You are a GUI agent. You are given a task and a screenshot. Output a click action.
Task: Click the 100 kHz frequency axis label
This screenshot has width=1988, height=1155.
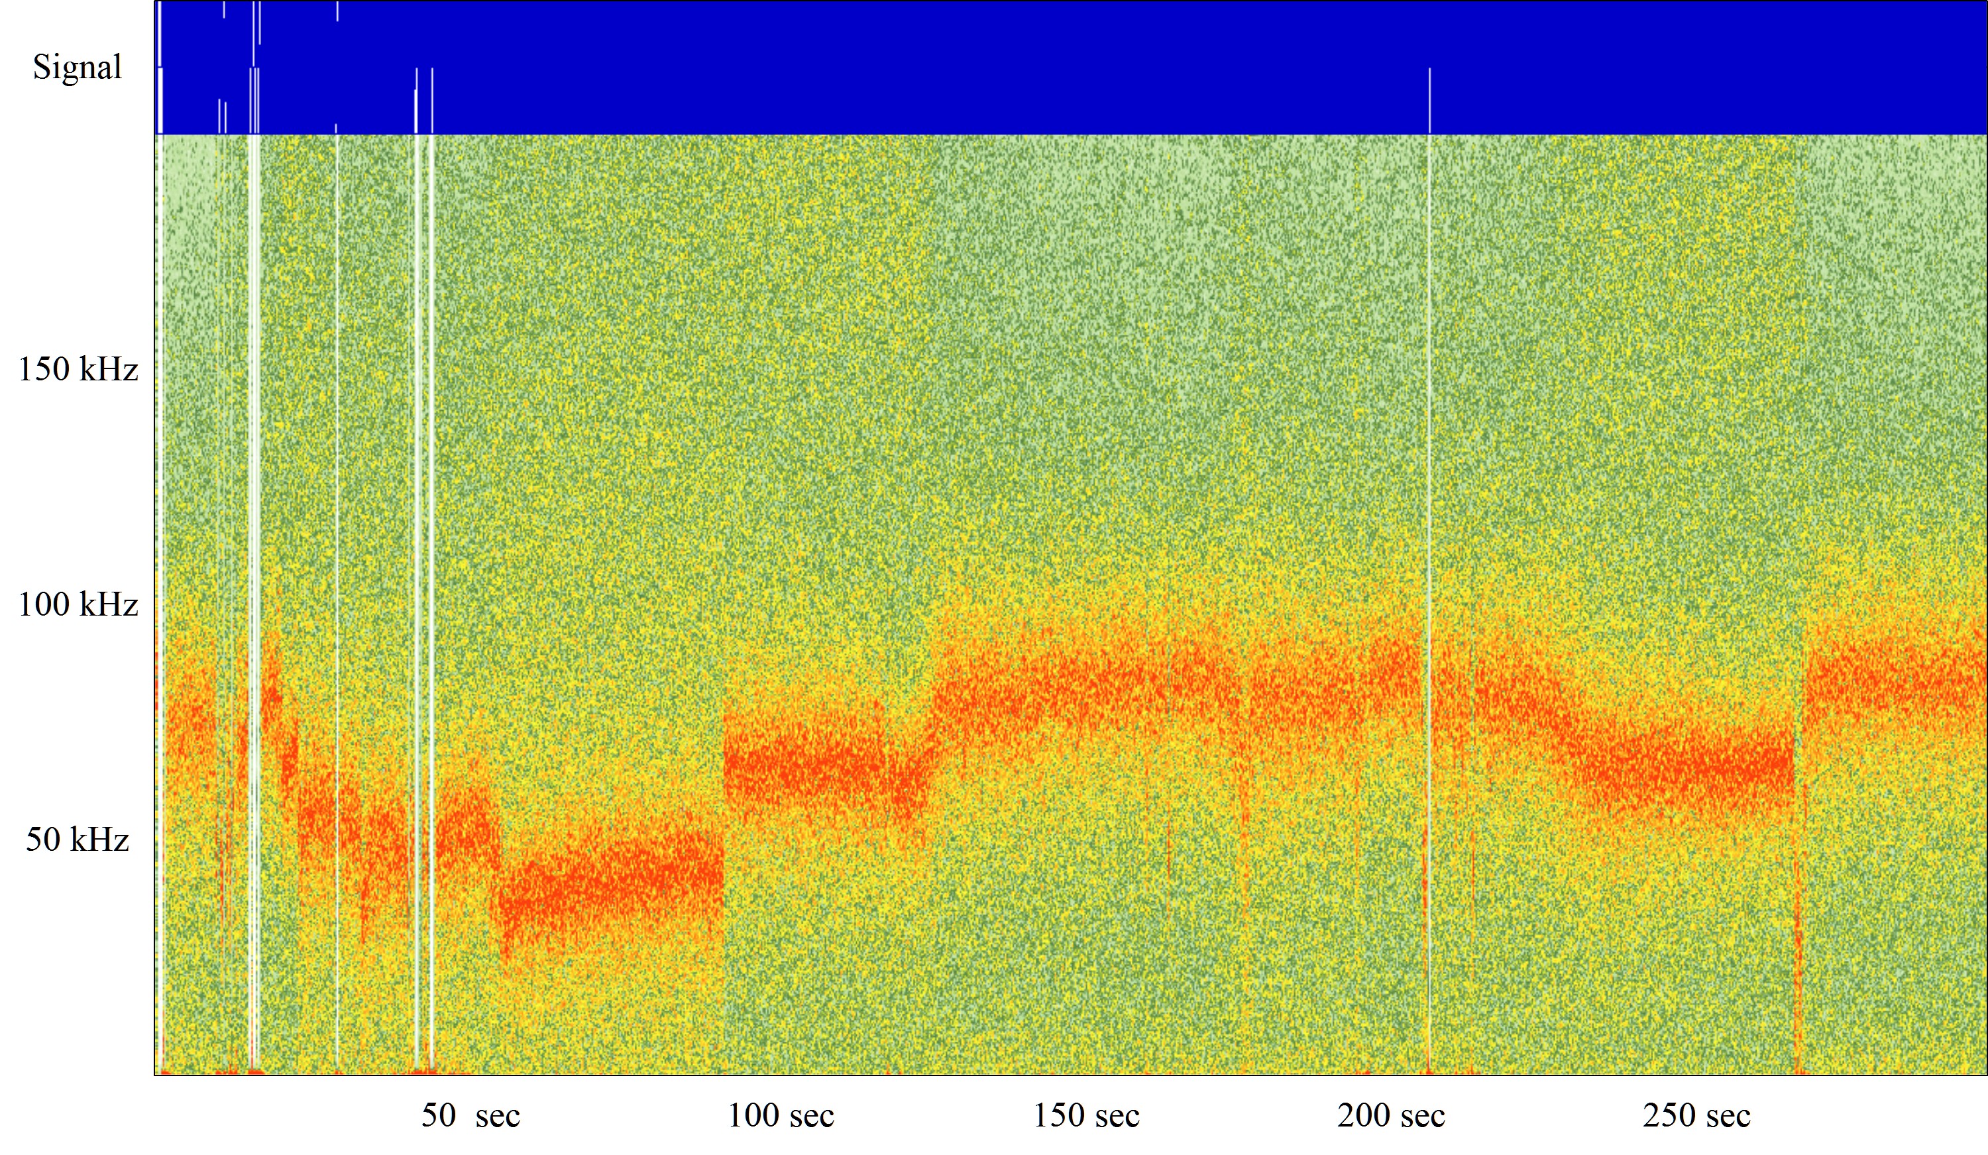coord(78,604)
